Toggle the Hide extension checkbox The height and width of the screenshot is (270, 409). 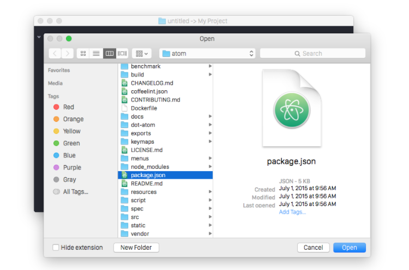56,248
